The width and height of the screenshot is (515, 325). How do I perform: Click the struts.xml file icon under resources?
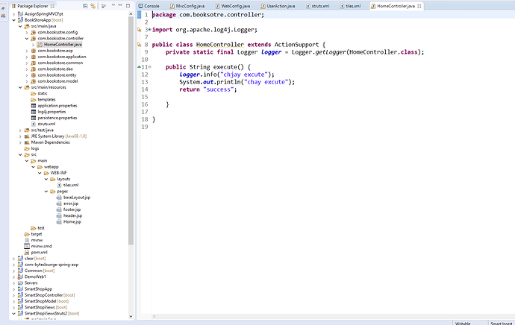[x=32, y=124]
